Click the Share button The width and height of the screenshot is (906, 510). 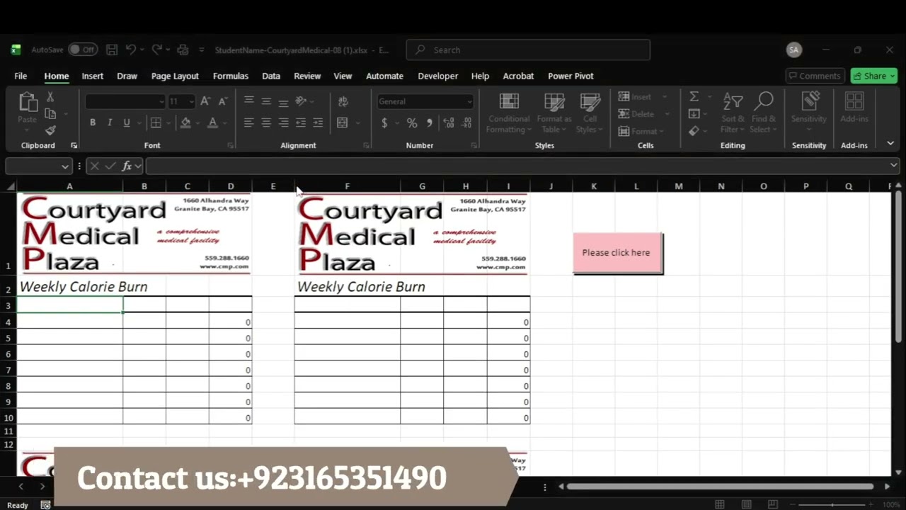[x=874, y=76]
